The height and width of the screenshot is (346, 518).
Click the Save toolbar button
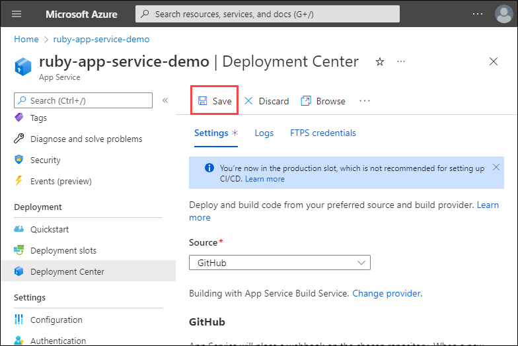[215, 101]
